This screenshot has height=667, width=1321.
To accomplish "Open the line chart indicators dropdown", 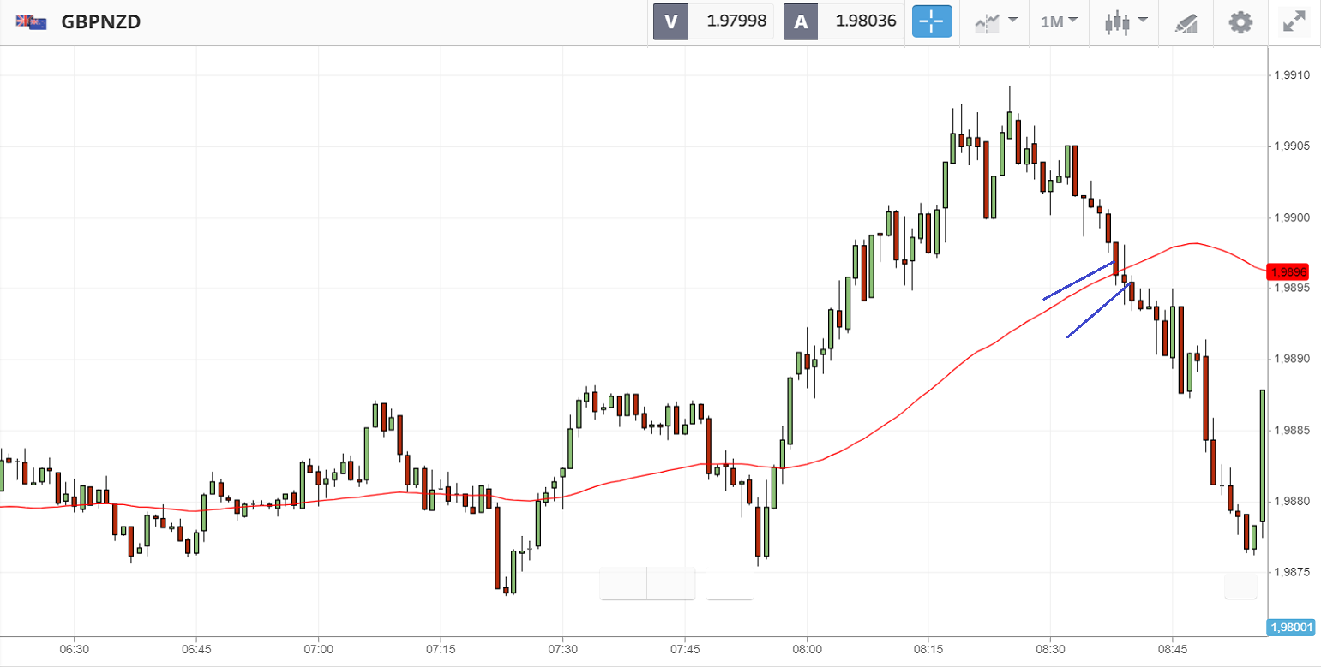I will pyautogui.click(x=995, y=22).
